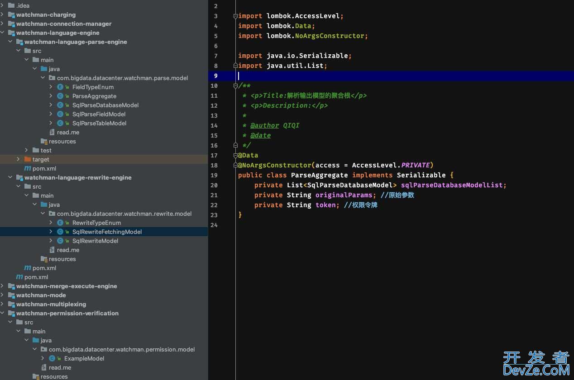Click the SqlParseFieldModel class icon
Screen dimensions: 574x380
point(60,114)
